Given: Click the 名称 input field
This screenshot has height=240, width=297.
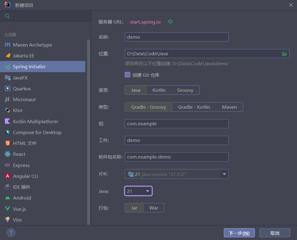Looking at the screenshot, I should (x=177, y=37).
